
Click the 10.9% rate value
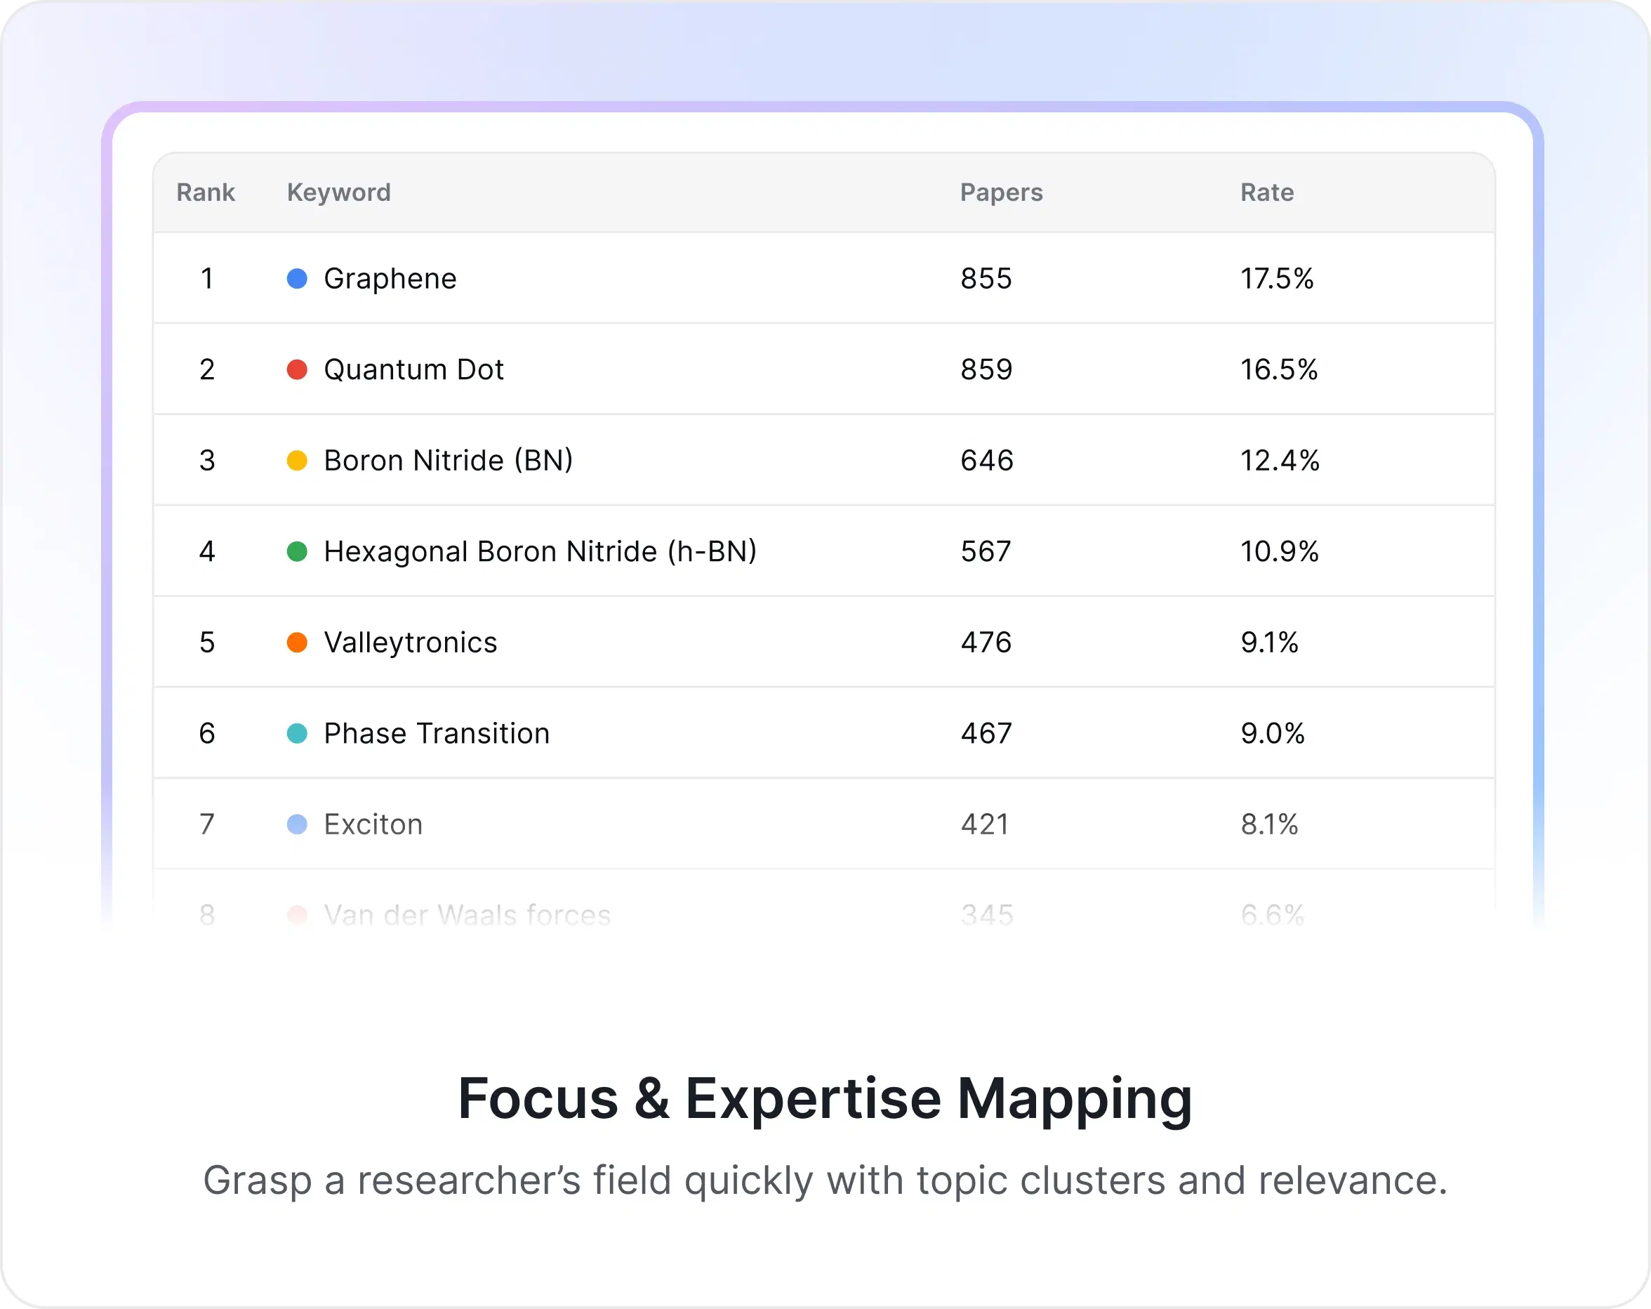tap(1279, 551)
